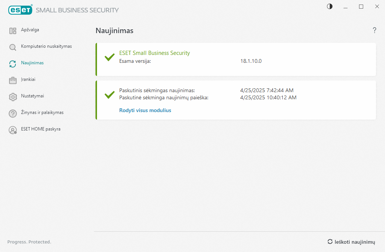Click the ESET logo in the header
This screenshot has width=385, height=252.
(x=20, y=10)
